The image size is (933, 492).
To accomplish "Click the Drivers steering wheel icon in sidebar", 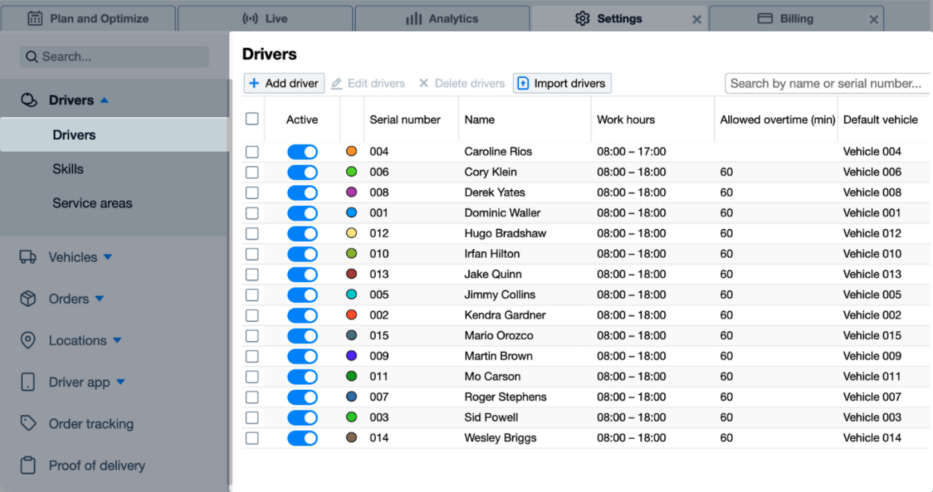I will [x=29, y=100].
